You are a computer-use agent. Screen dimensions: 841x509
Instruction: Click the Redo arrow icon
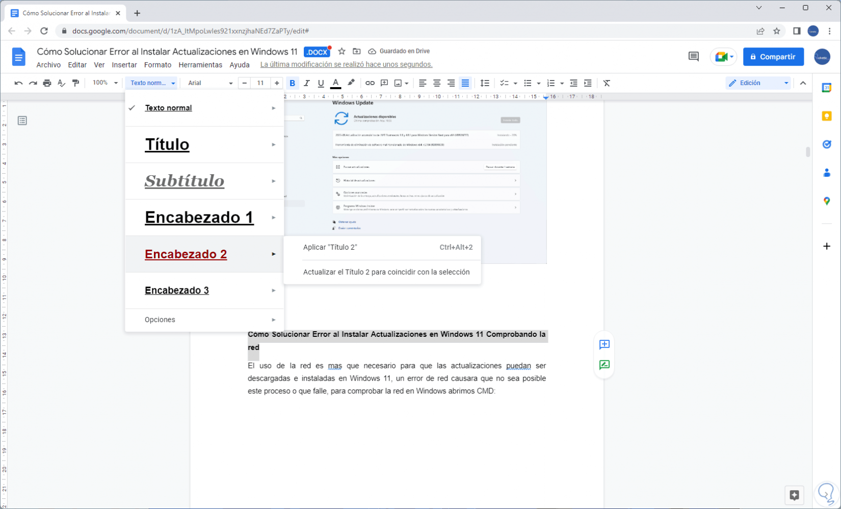[33, 83]
